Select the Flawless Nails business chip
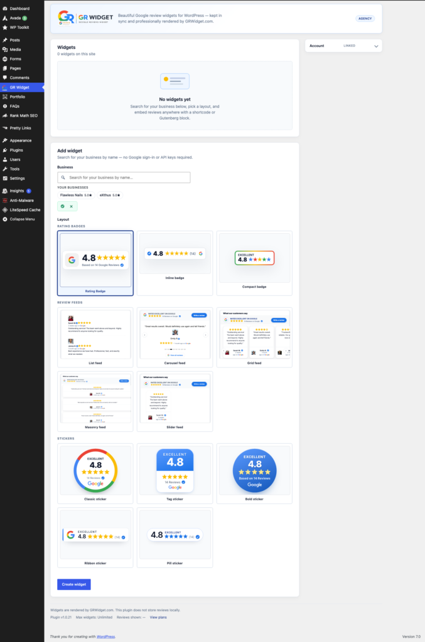The width and height of the screenshot is (425, 642). (x=76, y=196)
